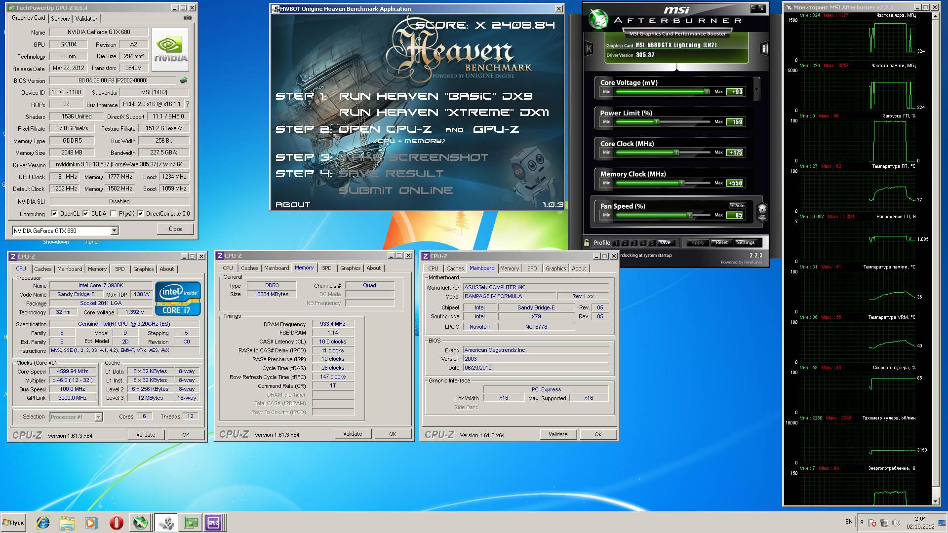
Task: Click the Core Clock +175 value field
Action: point(735,152)
